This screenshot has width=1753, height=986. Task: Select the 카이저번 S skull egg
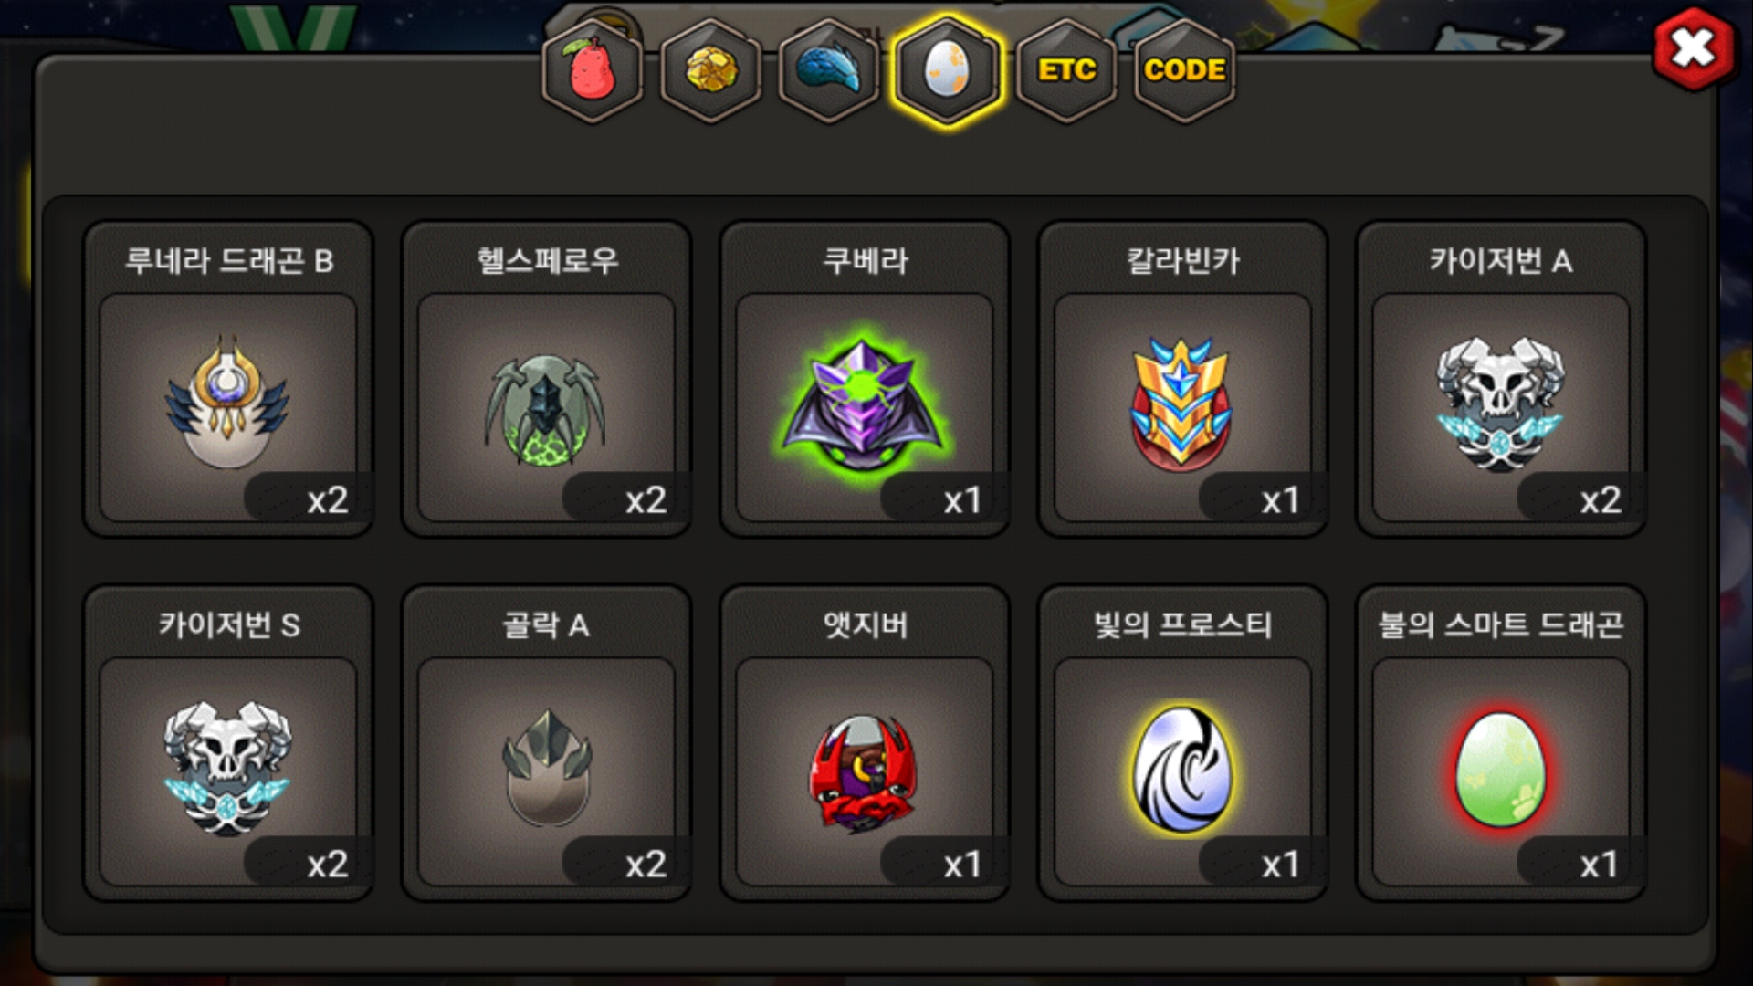coord(227,768)
